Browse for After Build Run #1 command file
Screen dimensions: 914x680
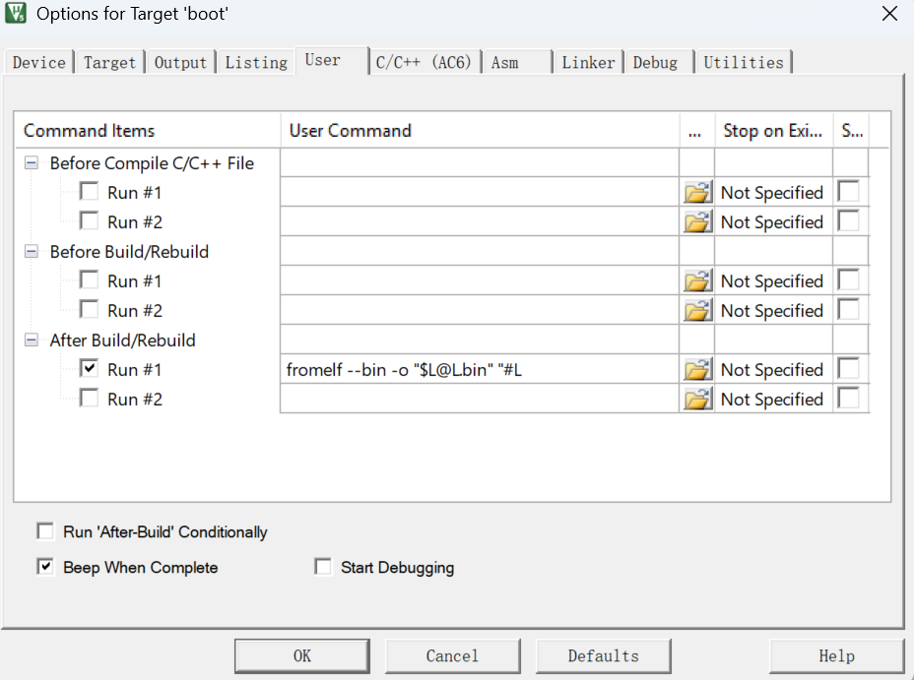[x=697, y=370]
